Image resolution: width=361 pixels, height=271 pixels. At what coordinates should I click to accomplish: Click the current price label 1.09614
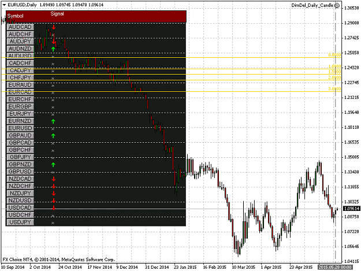click(x=351, y=209)
